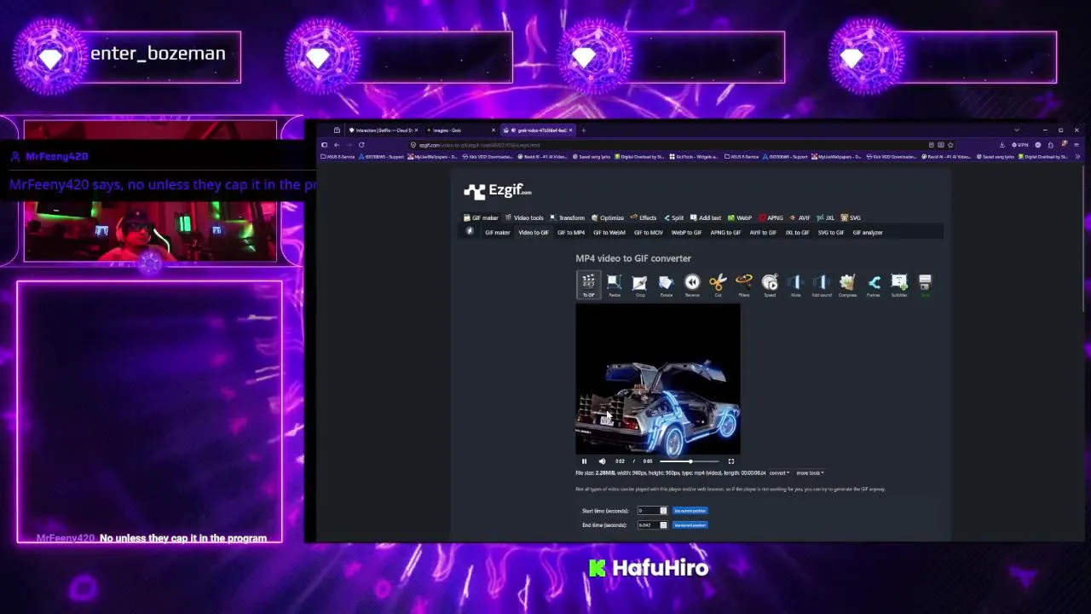Click the End time input field

[652, 525]
